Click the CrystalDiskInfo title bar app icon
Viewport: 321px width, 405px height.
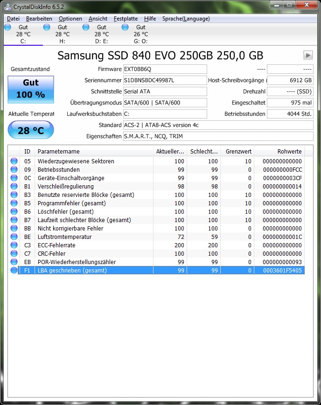pos(8,7)
